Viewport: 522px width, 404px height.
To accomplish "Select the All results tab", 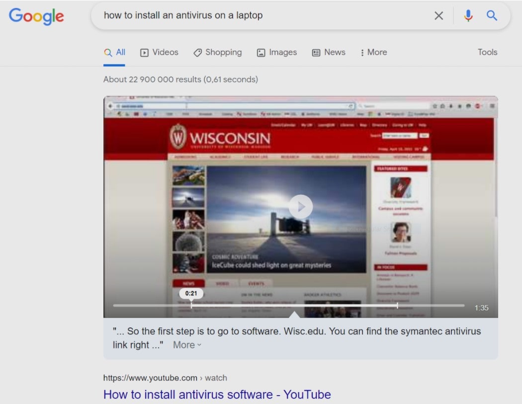I will coord(114,52).
